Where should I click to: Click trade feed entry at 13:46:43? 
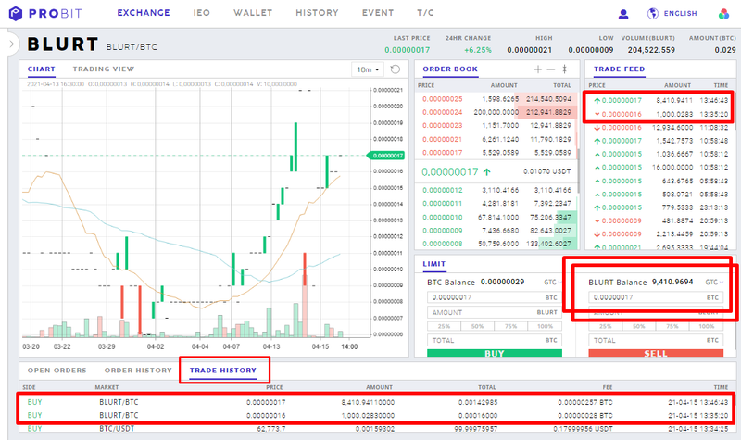[x=659, y=100]
